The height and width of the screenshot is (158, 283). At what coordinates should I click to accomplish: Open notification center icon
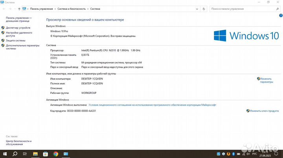(276, 154)
